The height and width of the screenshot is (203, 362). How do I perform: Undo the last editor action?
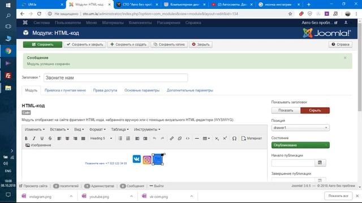tap(154, 138)
